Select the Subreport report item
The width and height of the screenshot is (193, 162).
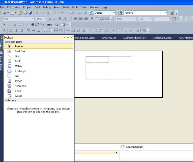[x=39, y=86]
